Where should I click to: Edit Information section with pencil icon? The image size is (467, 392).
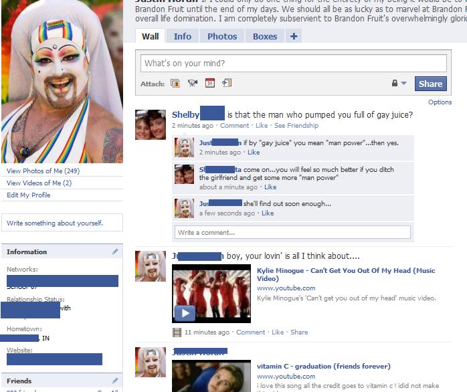(x=115, y=252)
